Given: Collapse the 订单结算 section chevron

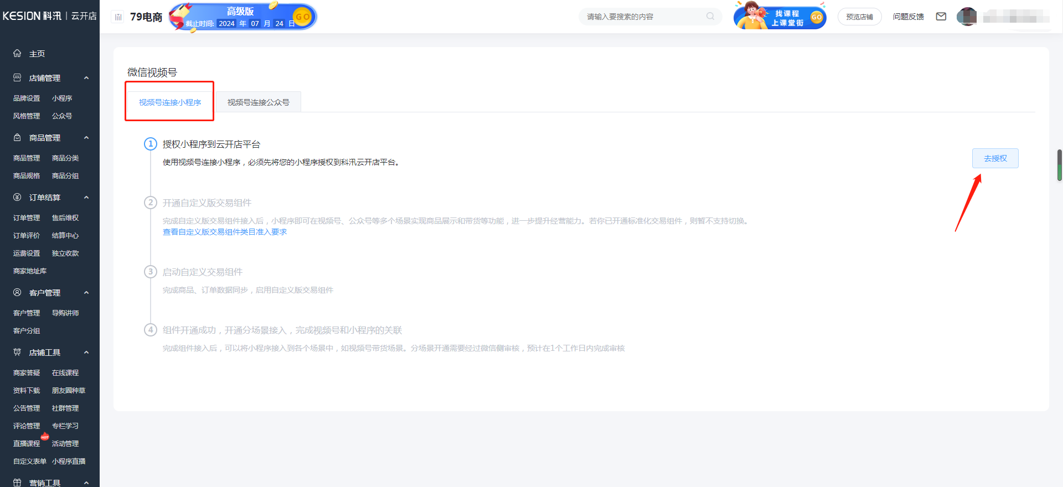Looking at the screenshot, I should point(86,198).
